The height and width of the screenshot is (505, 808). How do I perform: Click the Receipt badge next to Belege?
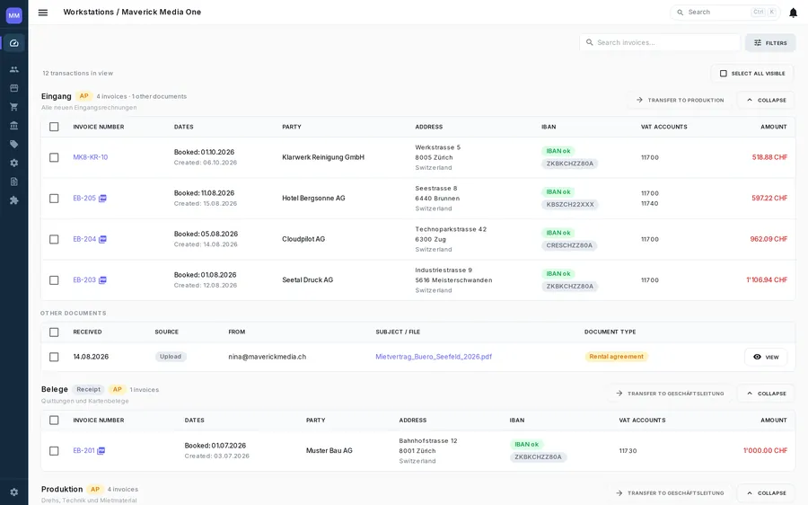(89, 389)
